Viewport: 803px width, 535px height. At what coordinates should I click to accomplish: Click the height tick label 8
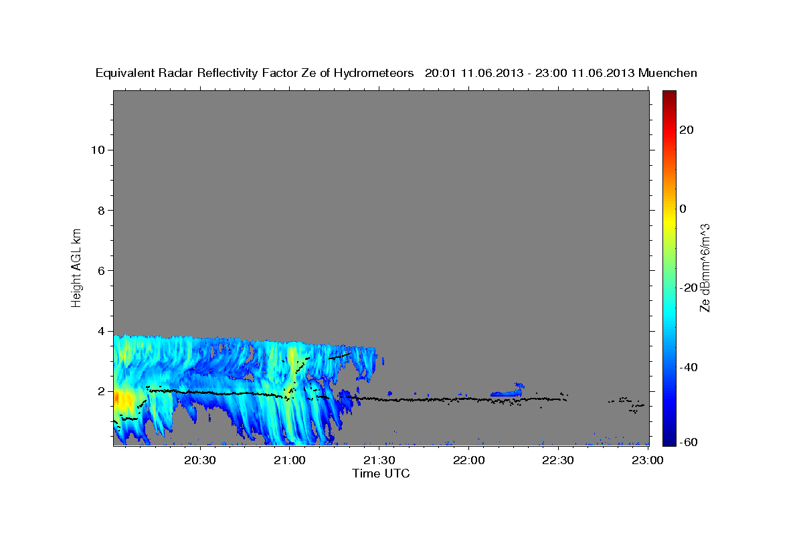pos(102,210)
